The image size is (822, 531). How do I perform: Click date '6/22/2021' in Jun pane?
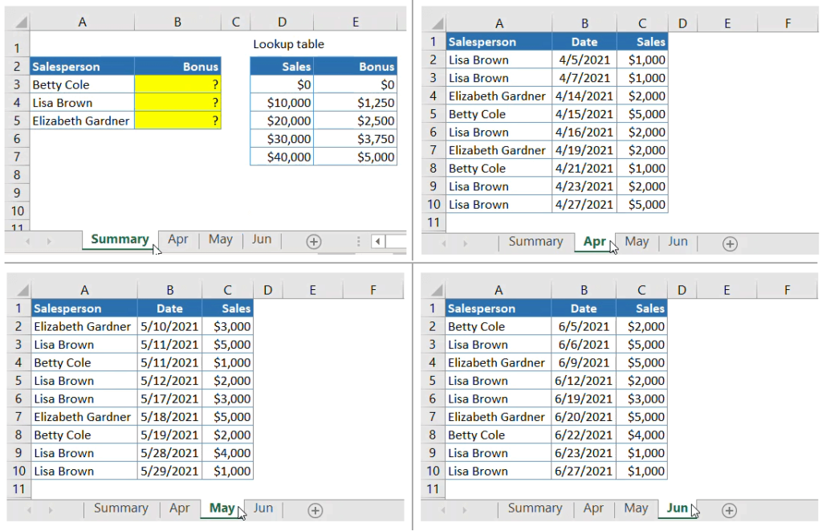[x=584, y=435]
